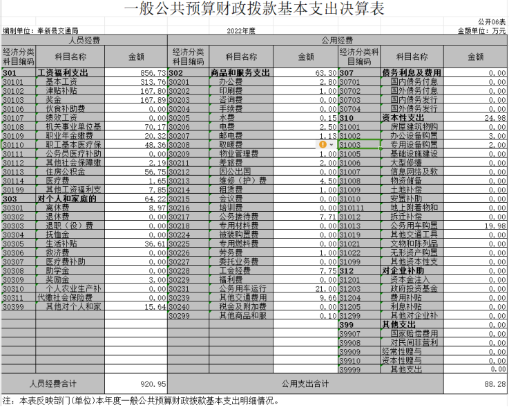Select the 商品和服务支出 category cell
The height and width of the screenshot is (407, 509).
[240, 72]
